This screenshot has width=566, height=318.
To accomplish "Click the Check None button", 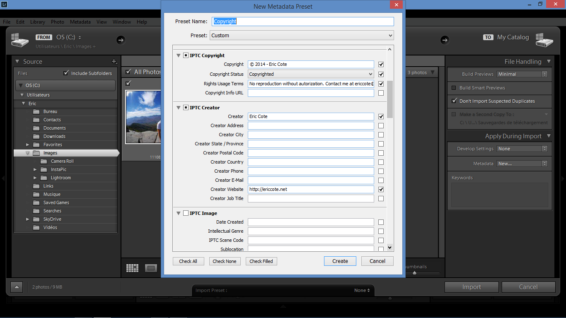I will [225, 261].
